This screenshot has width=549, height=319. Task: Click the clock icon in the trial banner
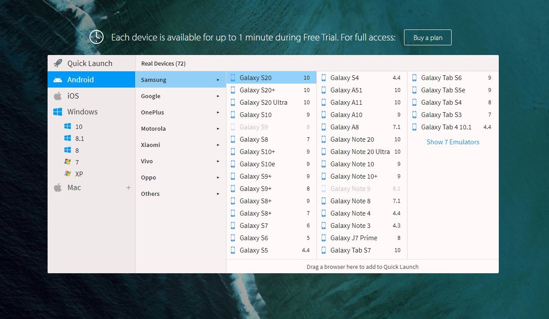coord(96,37)
